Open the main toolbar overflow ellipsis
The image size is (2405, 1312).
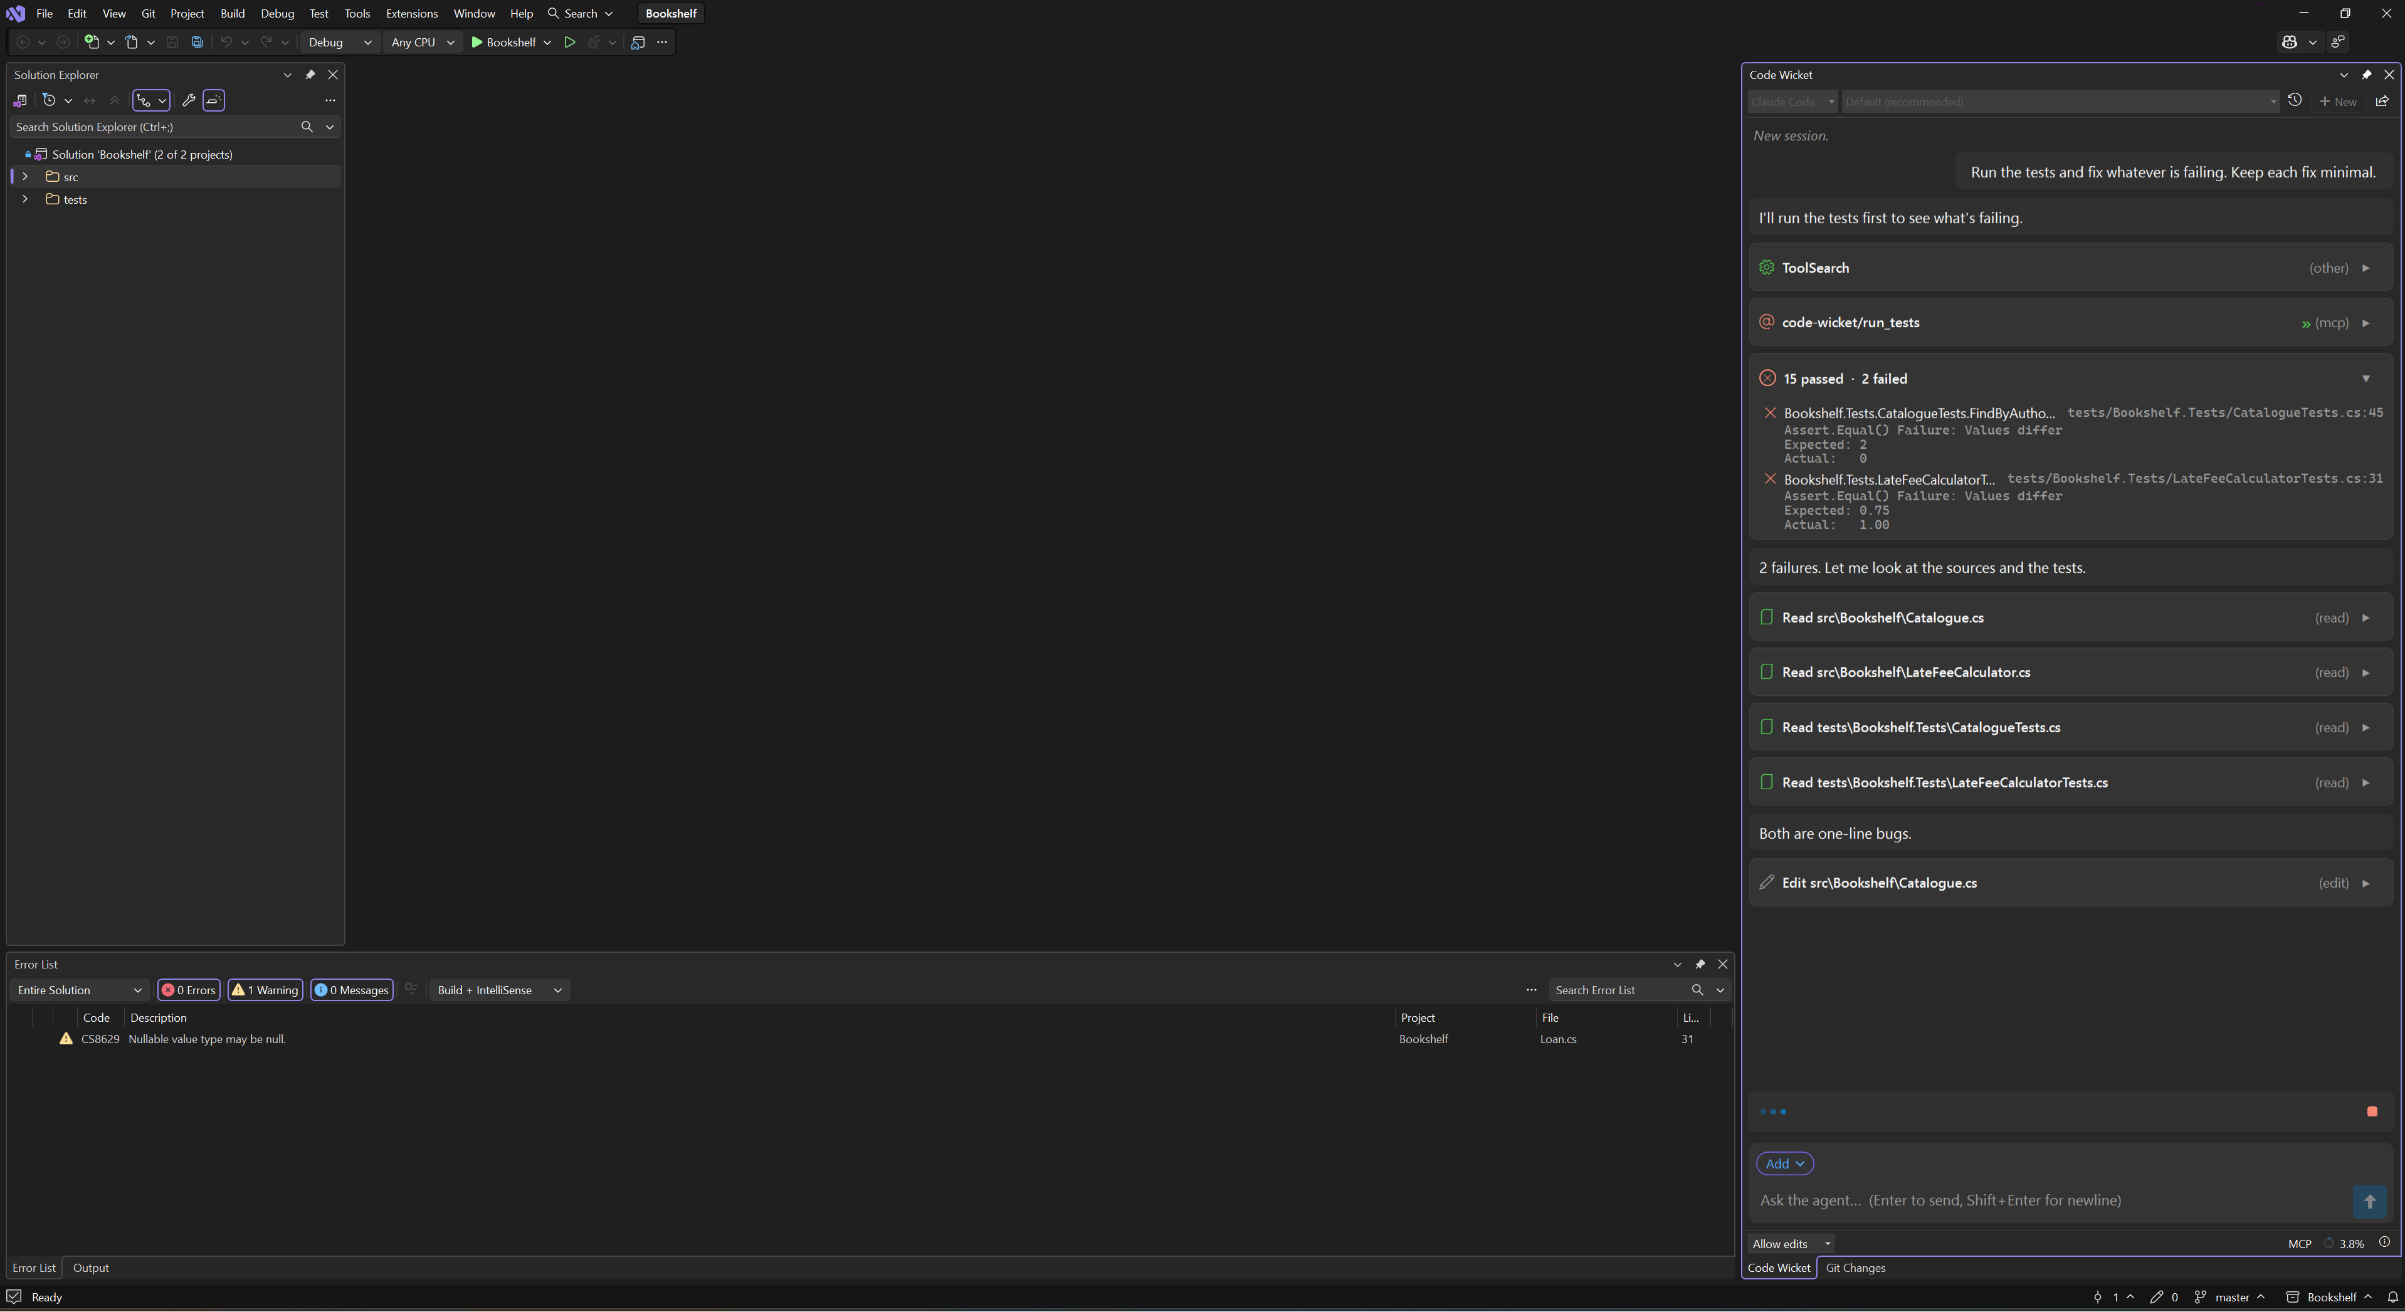663,42
